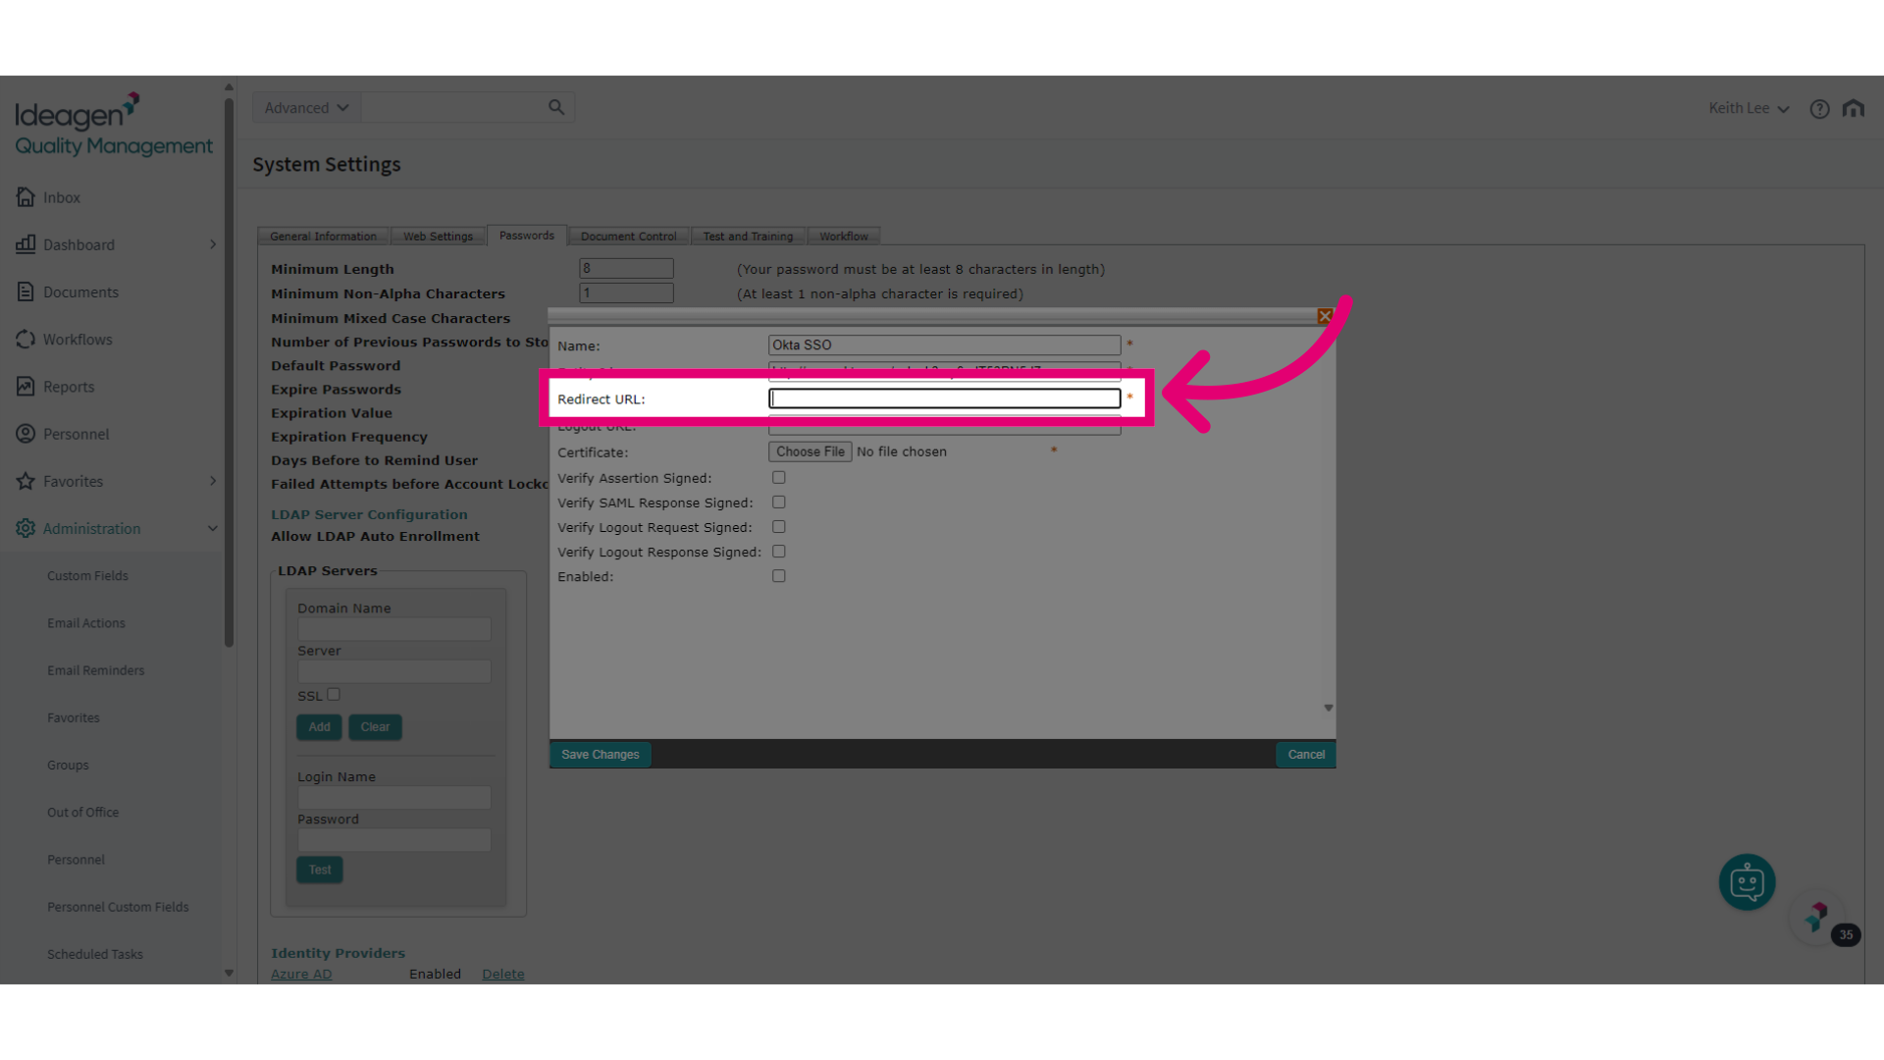Toggle the LDAP SSL checkbox

pyautogui.click(x=334, y=694)
